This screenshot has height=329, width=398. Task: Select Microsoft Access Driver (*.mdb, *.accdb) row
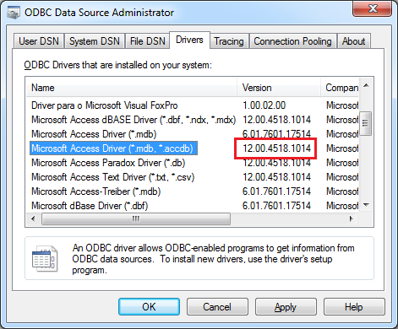pos(113,148)
